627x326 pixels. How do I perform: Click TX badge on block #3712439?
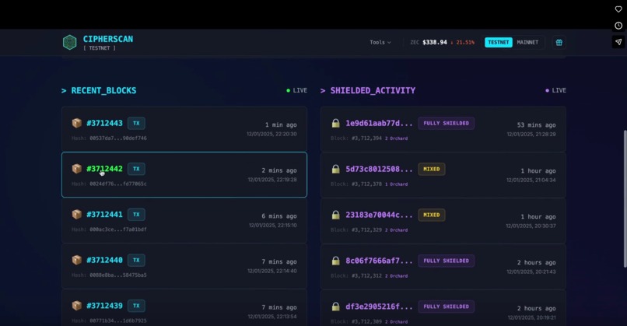tap(136, 306)
